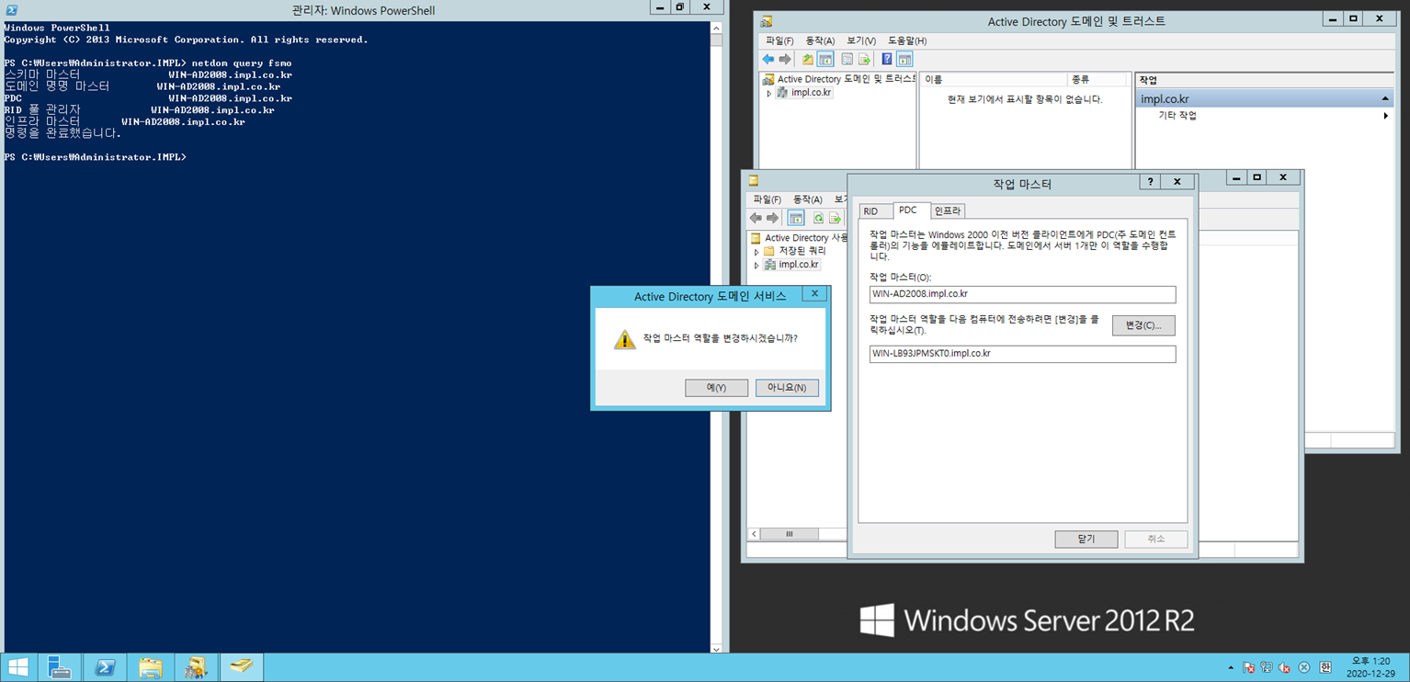Click help ? button in 작업 마스터 title
This screenshot has height=682, width=1410.
click(1150, 182)
